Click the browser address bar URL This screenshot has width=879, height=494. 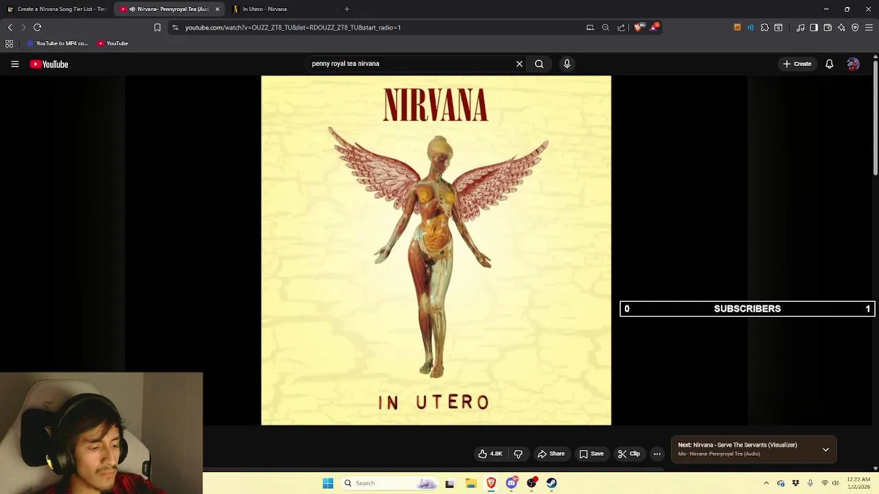pyautogui.click(x=293, y=27)
